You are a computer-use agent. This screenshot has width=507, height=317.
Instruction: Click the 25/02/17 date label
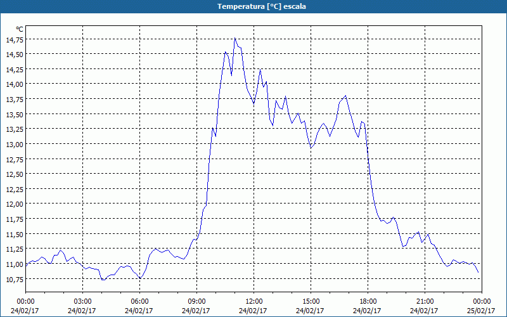(x=481, y=311)
